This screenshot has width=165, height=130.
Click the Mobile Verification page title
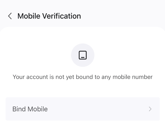pos(49,16)
